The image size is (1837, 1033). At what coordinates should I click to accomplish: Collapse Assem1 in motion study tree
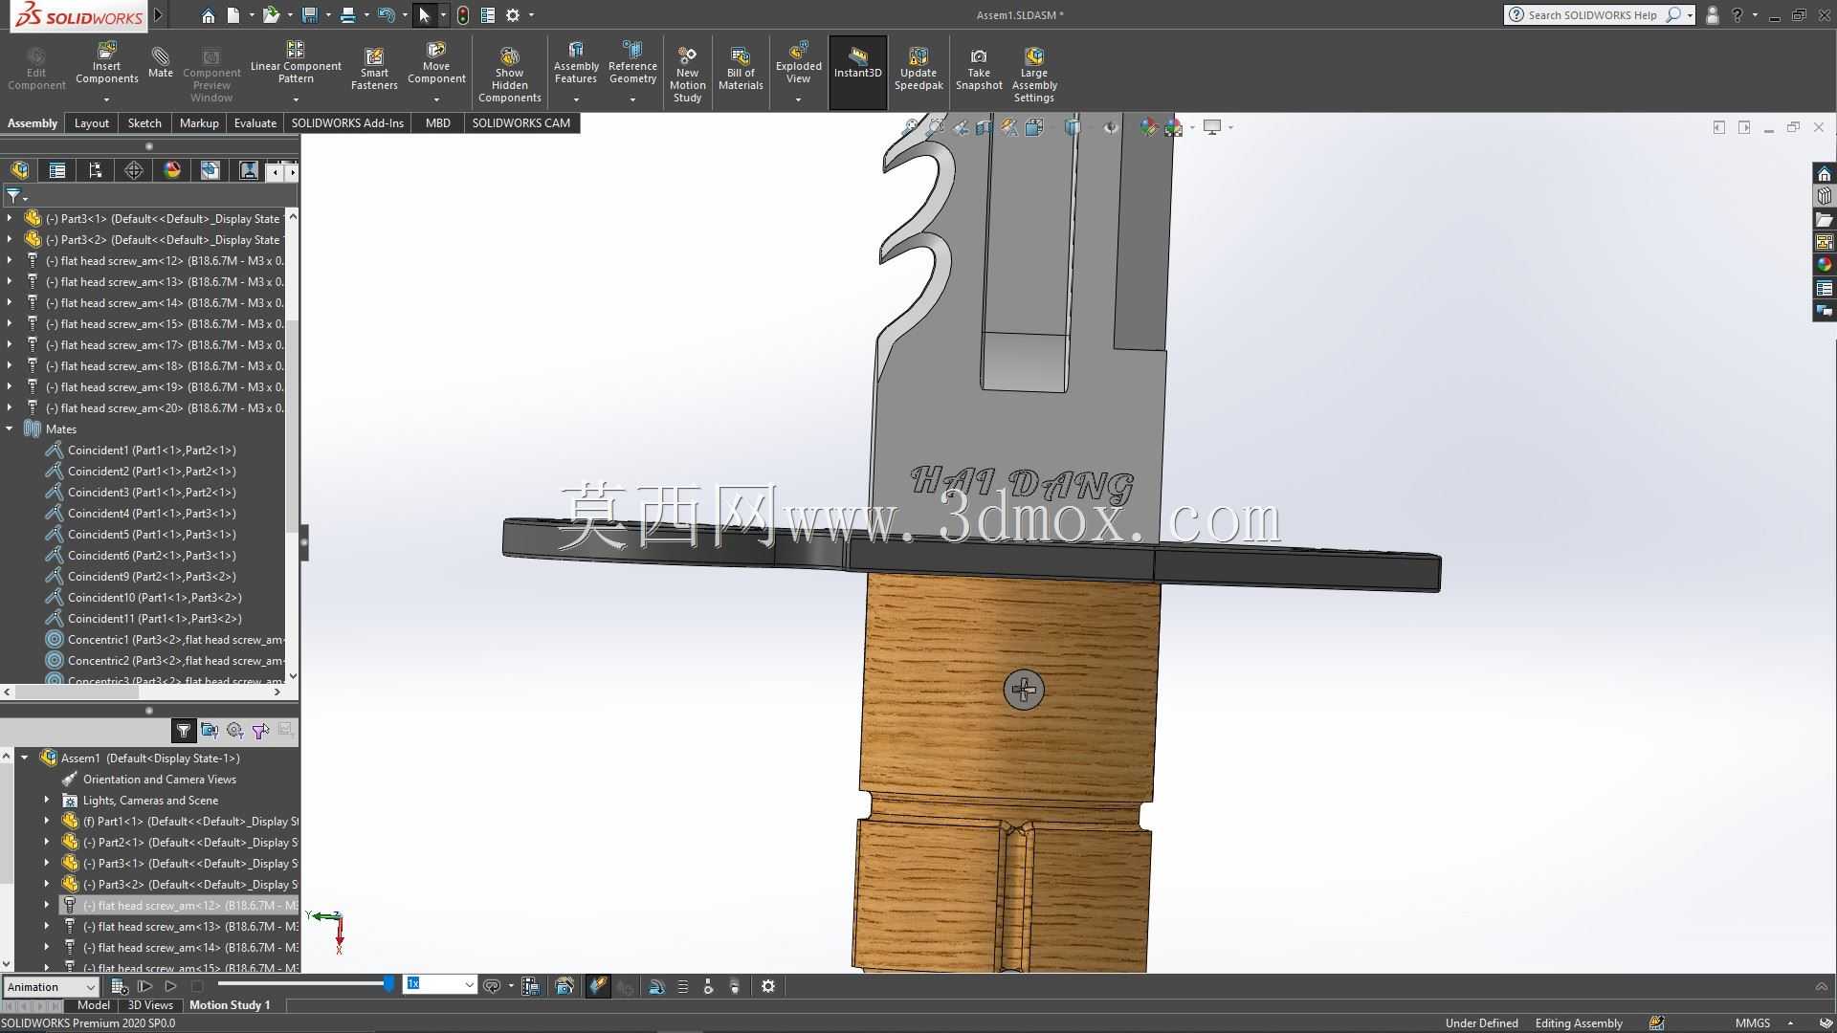click(25, 758)
